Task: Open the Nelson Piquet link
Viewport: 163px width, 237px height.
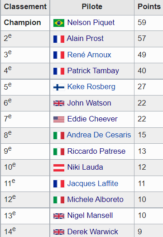Action: tap(91, 23)
